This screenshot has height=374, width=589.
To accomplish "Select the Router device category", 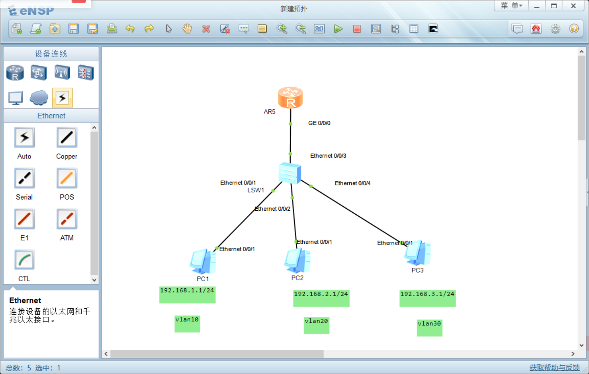I will 15,73.
